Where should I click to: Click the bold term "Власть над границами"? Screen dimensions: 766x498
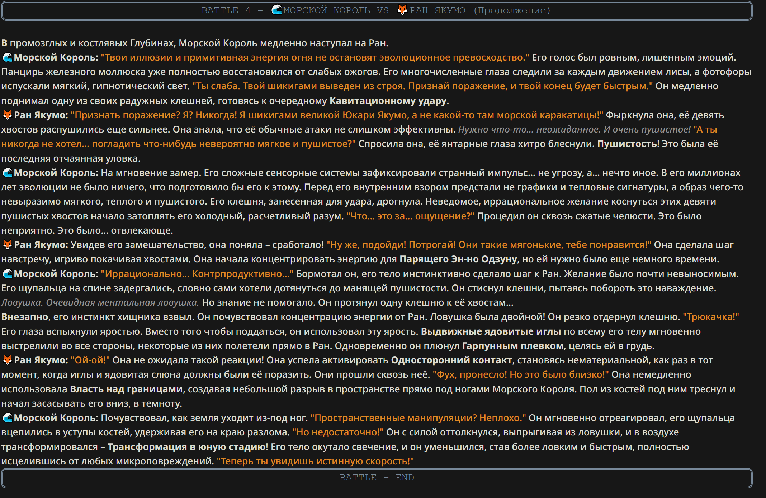[x=126, y=389]
